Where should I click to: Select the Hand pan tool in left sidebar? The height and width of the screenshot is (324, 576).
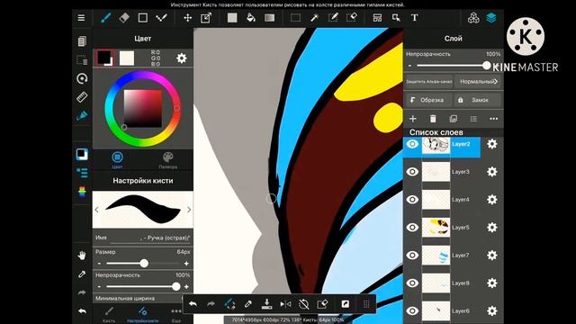pyautogui.click(x=82, y=256)
